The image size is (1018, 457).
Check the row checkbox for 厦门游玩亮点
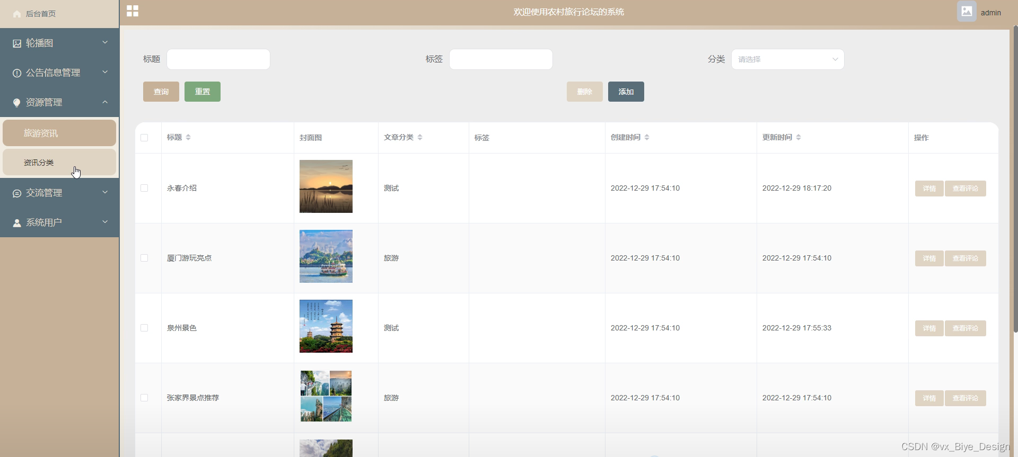[144, 258]
